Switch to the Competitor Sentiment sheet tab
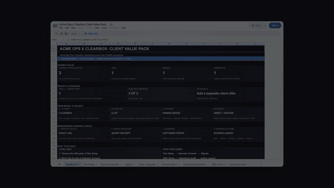This screenshot has height=188, width=334. [x=194, y=164]
